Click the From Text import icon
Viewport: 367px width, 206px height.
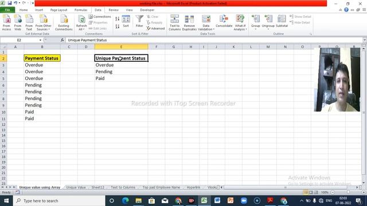pyautogui.click(x=29, y=23)
